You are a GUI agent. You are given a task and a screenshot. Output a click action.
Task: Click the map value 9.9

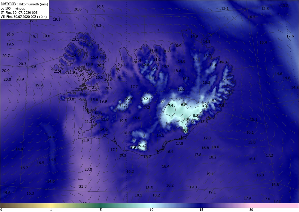click(133, 147)
